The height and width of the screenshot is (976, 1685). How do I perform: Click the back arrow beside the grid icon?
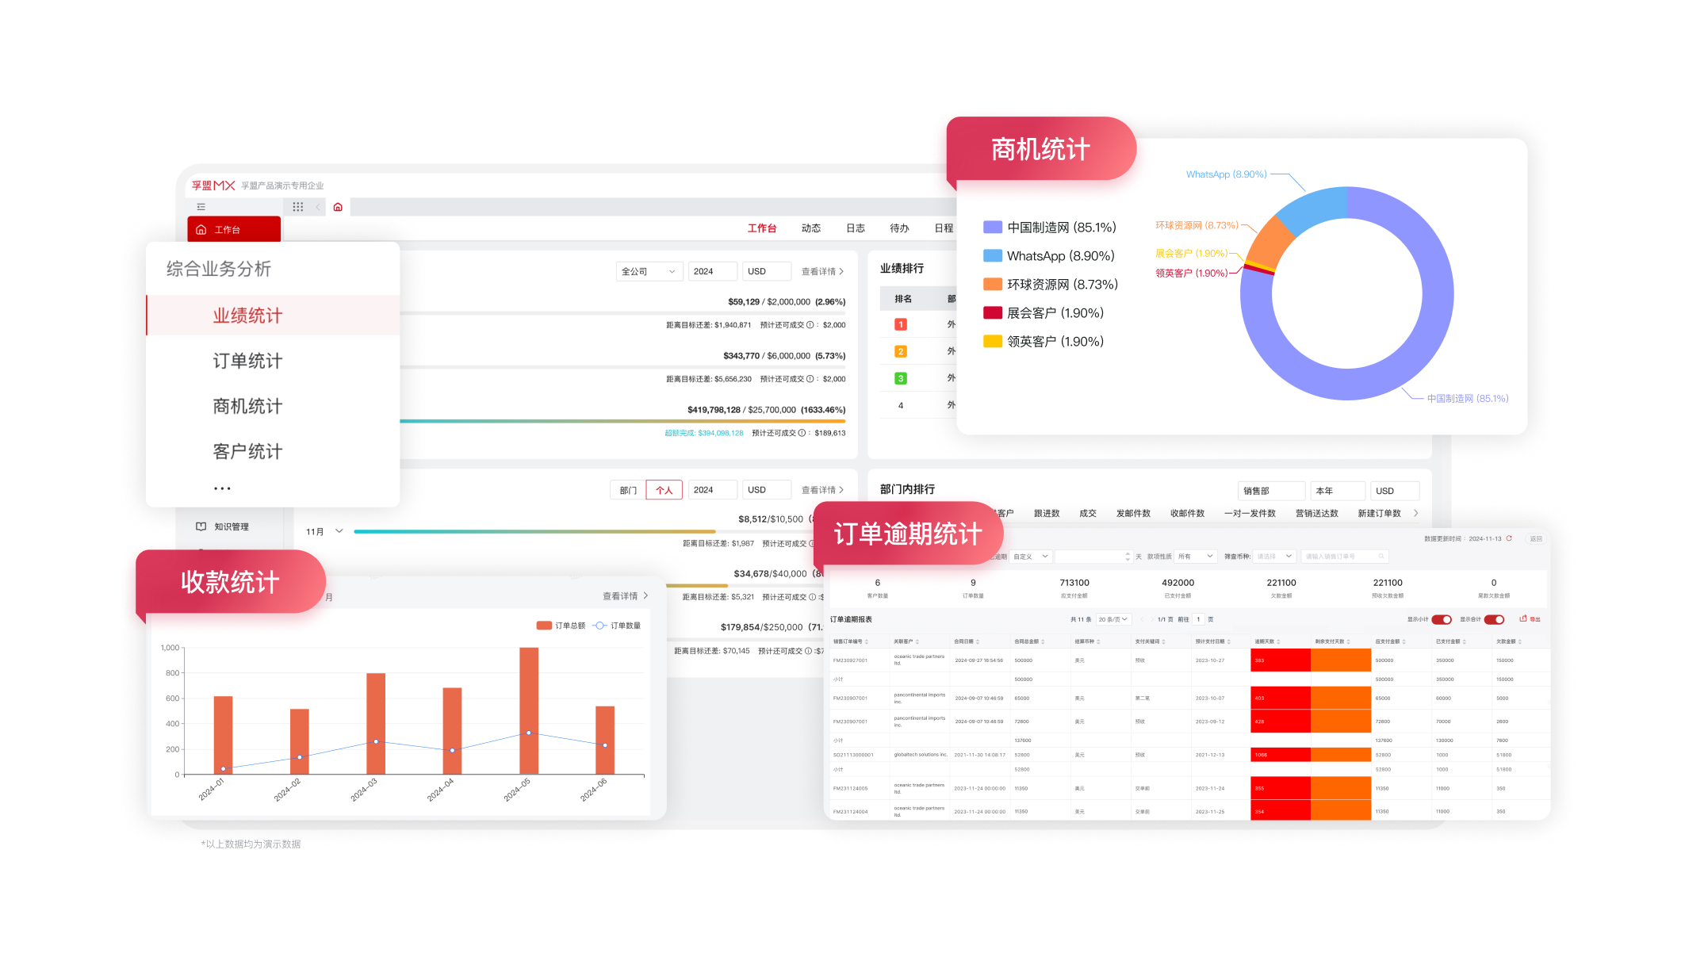[x=318, y=207]
